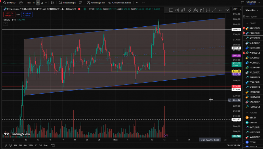Screen dimensions: 263x149
Task: Select the head and shoulders pattern tool
Action: [x=196, y=10]
